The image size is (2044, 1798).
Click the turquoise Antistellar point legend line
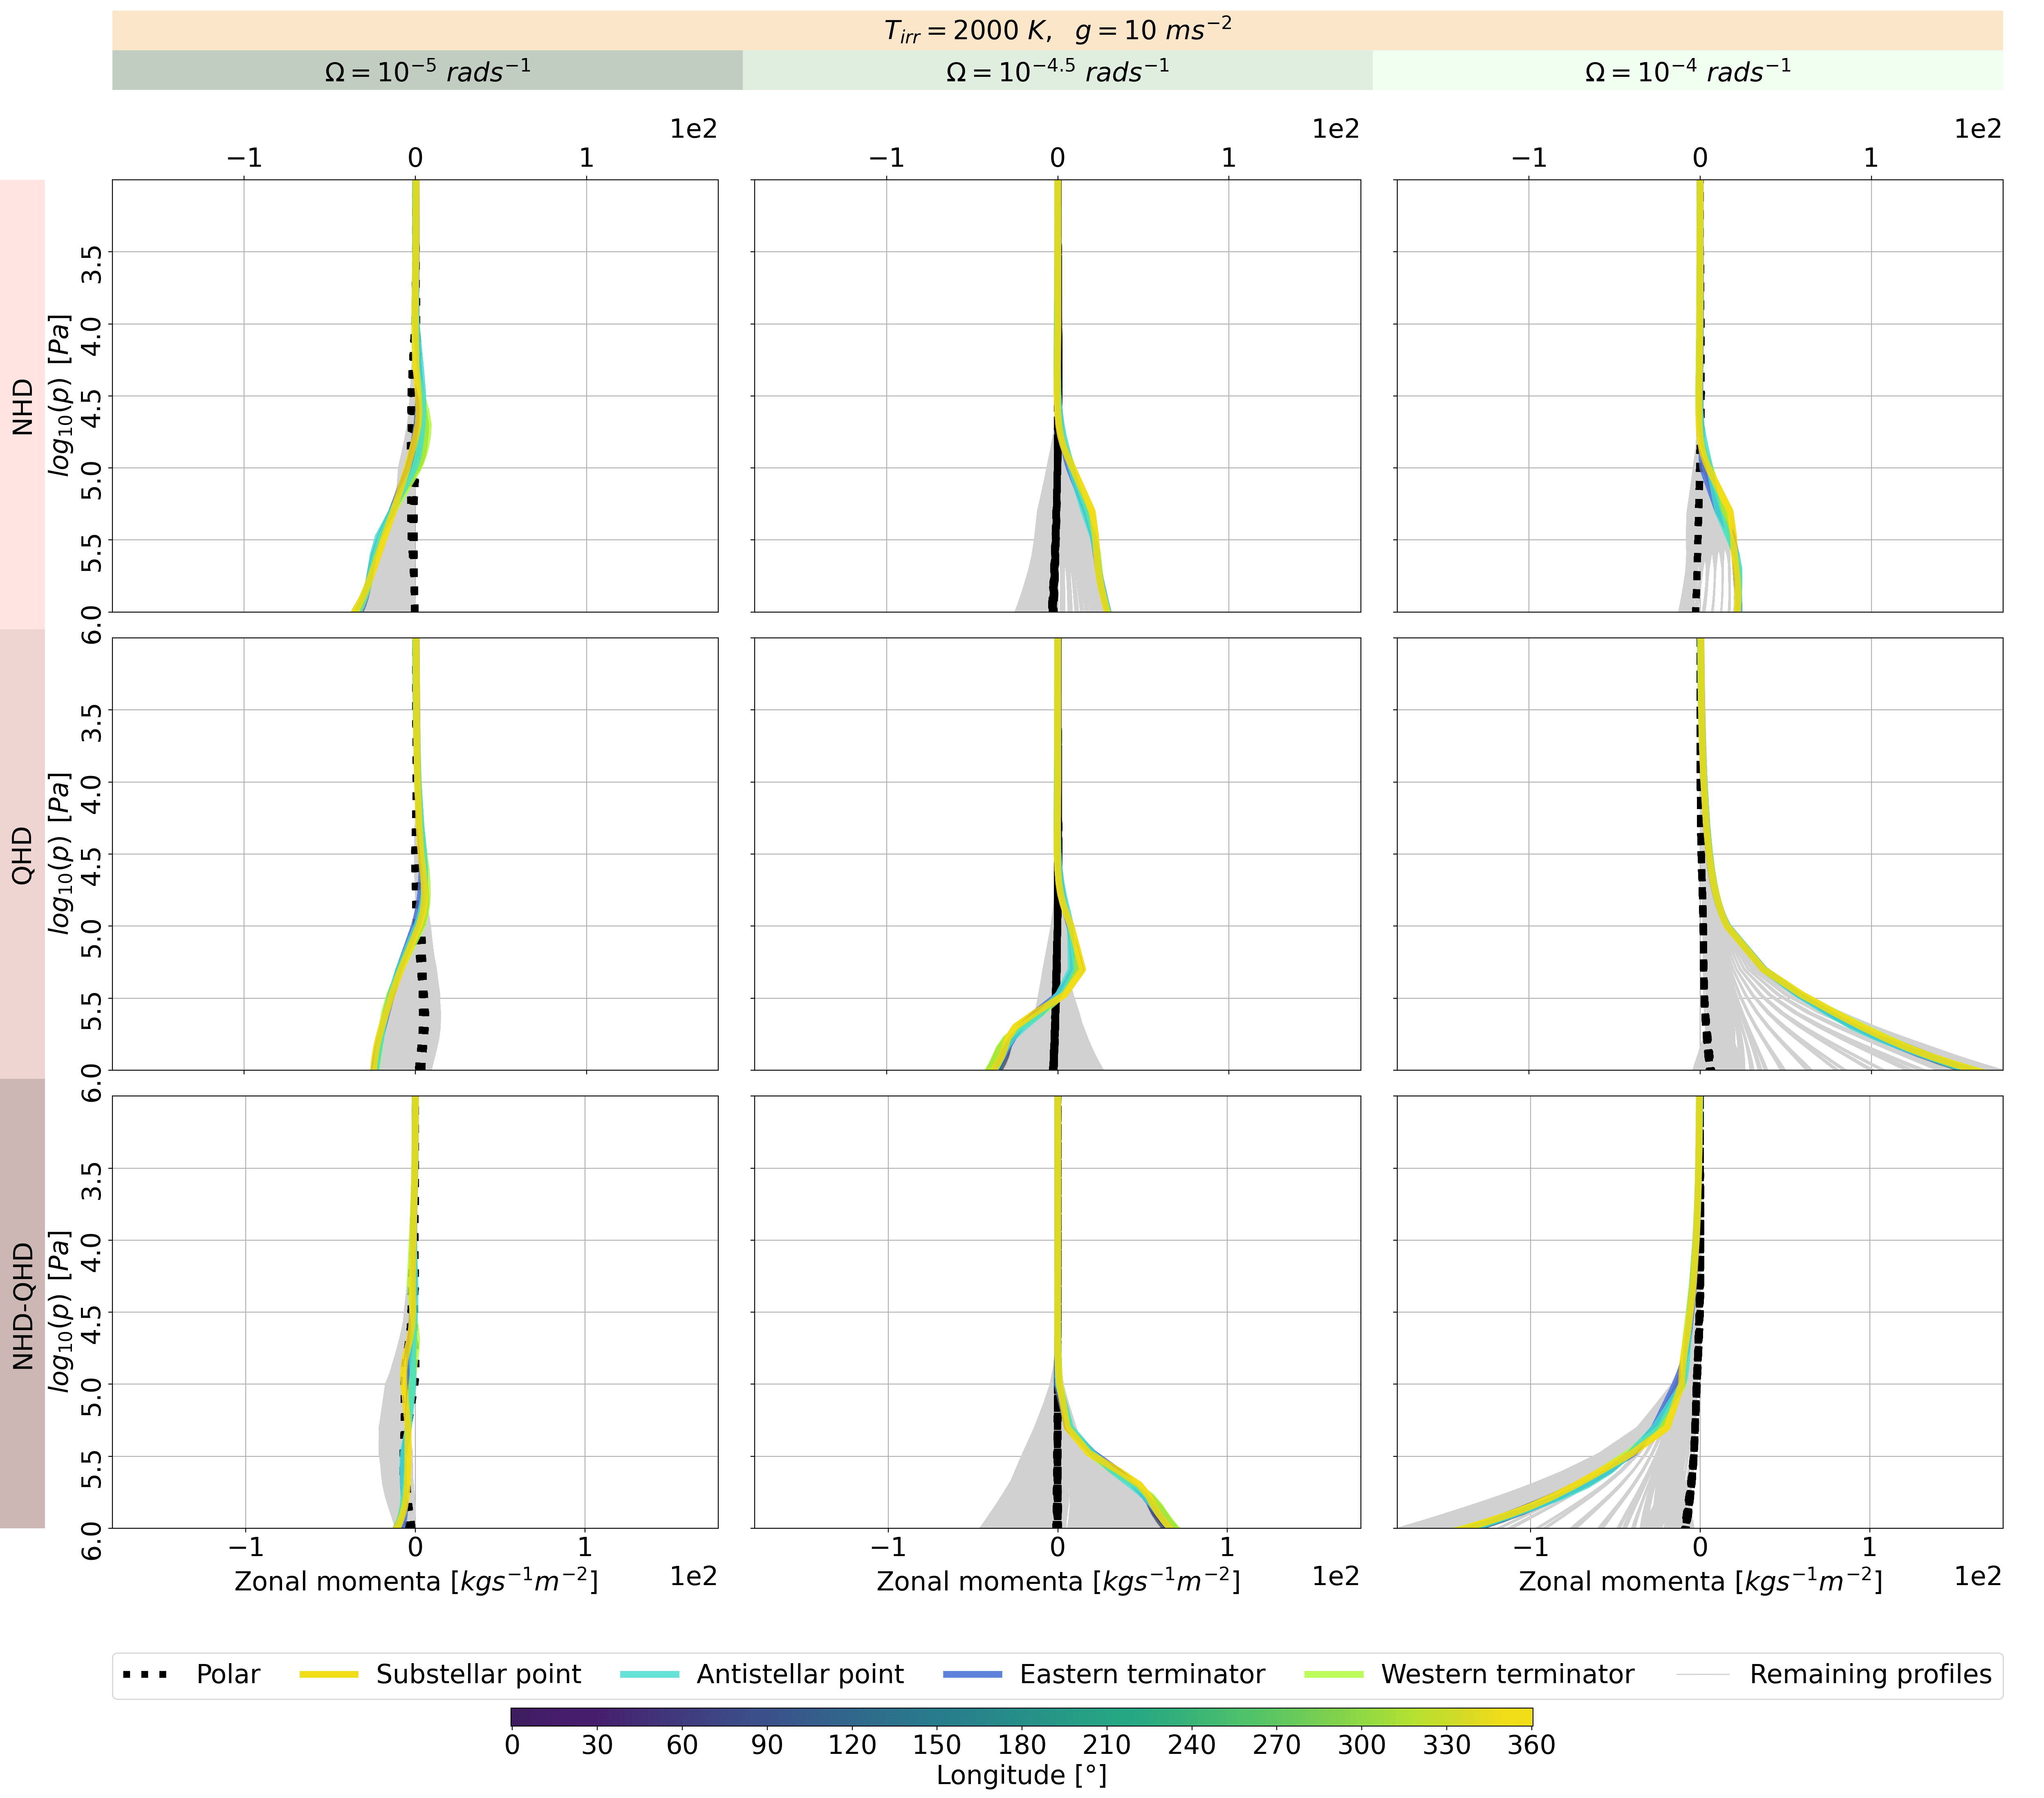click(x=650, y=1674)
